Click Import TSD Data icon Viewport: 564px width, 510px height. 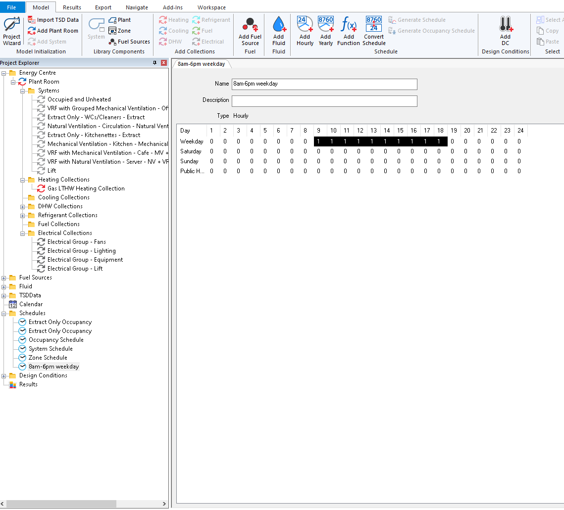[x=32, y=20]
